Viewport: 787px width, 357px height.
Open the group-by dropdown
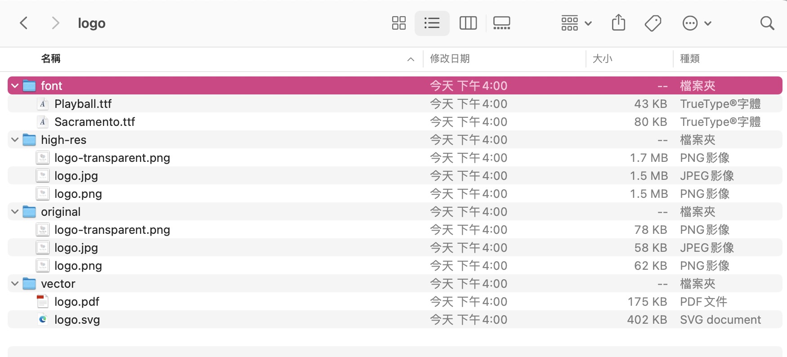576,23
